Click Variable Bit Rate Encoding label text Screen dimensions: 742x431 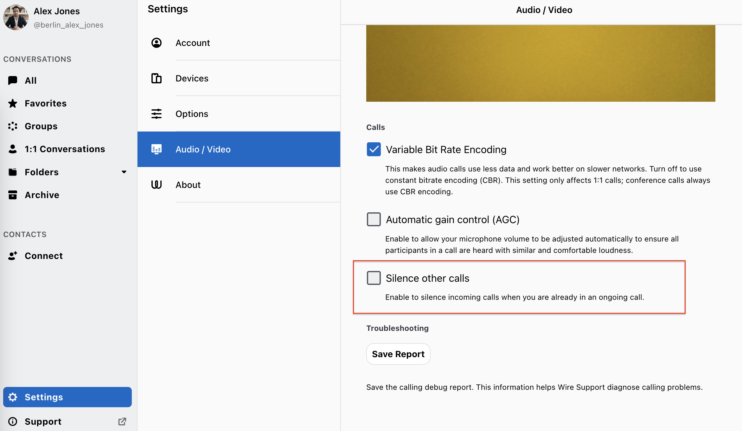(446, 150)
